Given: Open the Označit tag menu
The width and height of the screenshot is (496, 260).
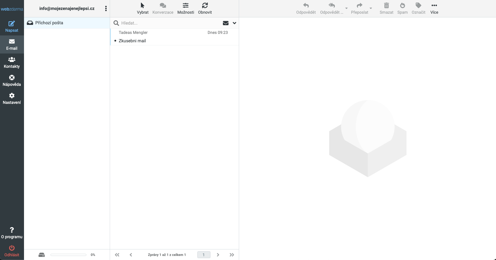Looking at the screenshot, I should (x=418, y=9).
